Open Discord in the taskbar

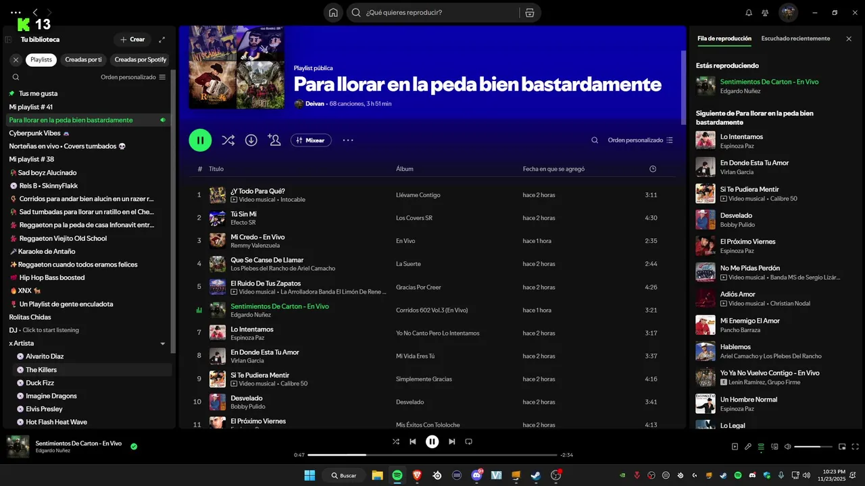476,475
